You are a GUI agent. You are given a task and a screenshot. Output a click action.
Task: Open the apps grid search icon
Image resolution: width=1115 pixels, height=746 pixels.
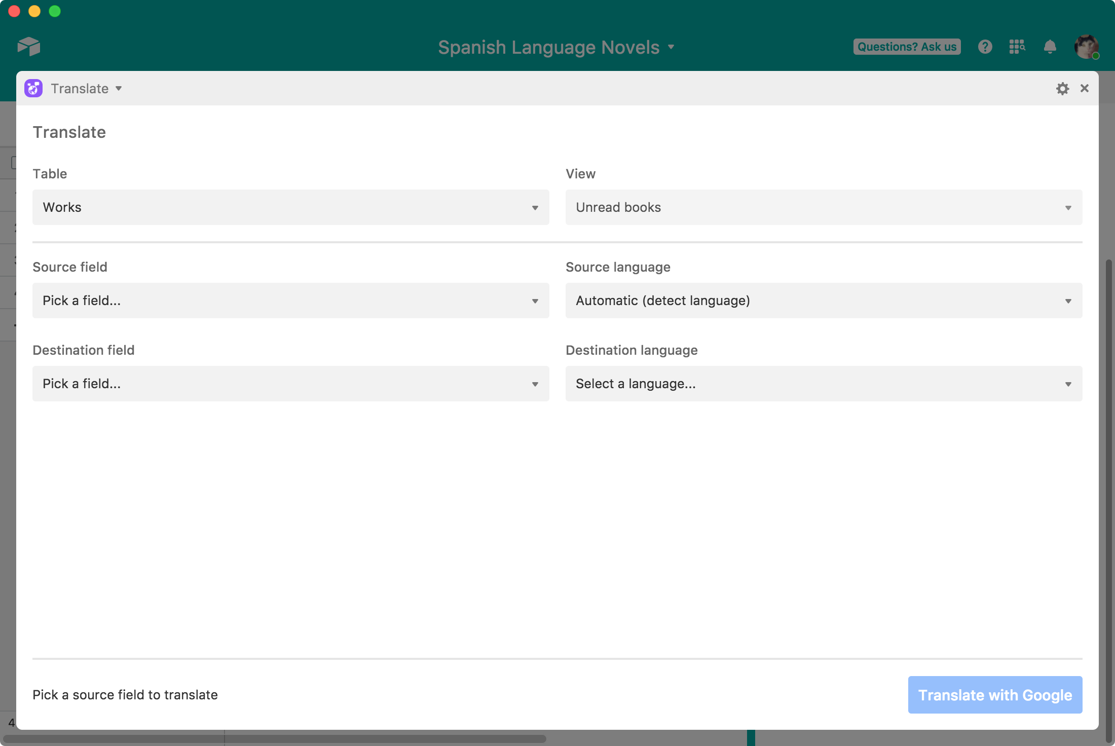(1017, 47)
